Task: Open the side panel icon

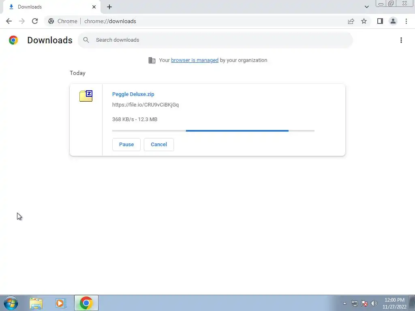Action: [x=380, y=21]
